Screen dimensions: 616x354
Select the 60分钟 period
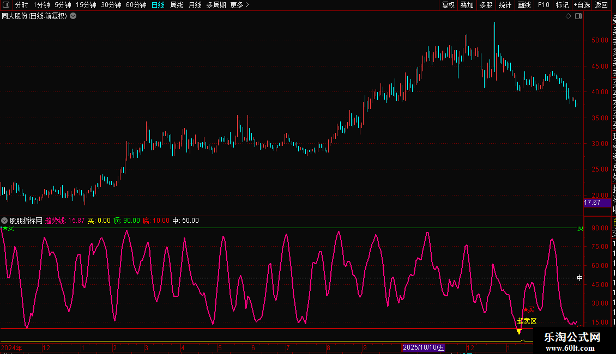point(136,5)
